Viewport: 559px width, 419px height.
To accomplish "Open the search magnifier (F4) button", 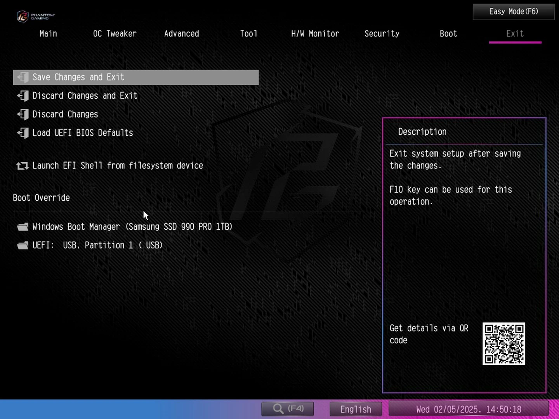I will click(288, 409).
